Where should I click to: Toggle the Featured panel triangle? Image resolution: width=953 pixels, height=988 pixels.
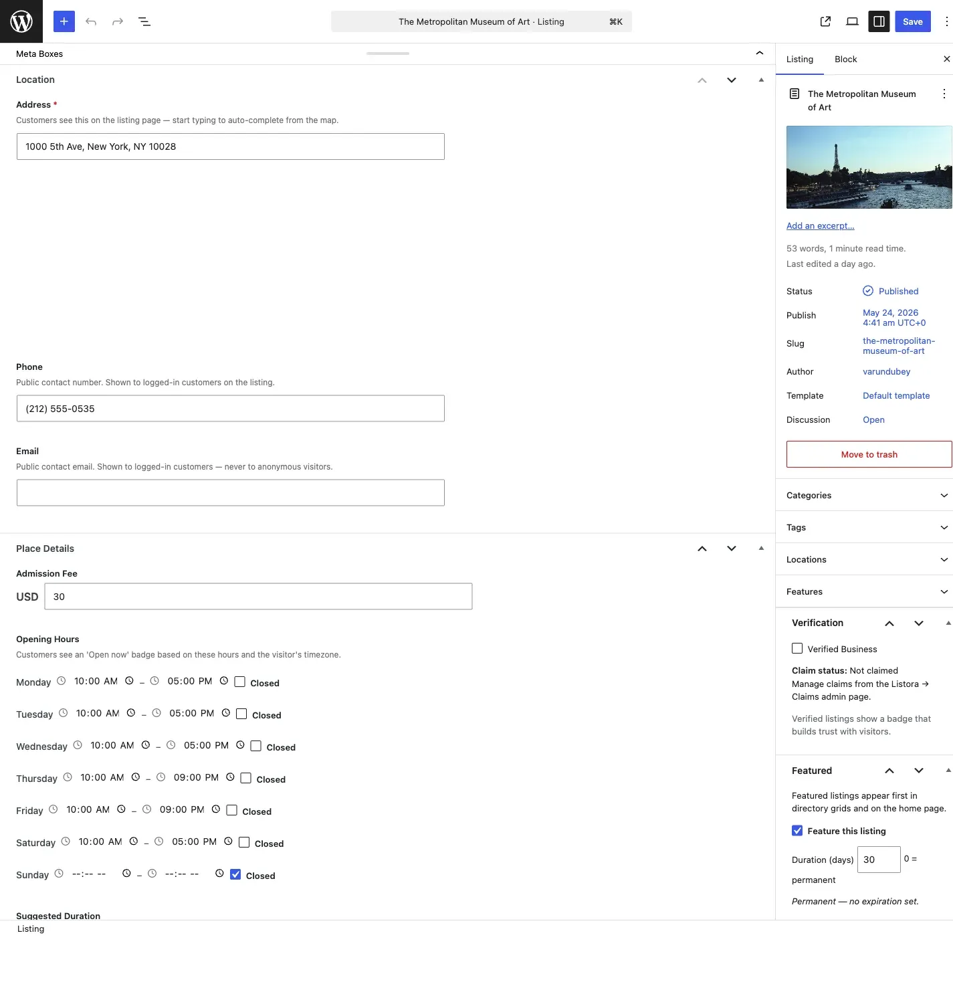[x=948, y=771]
